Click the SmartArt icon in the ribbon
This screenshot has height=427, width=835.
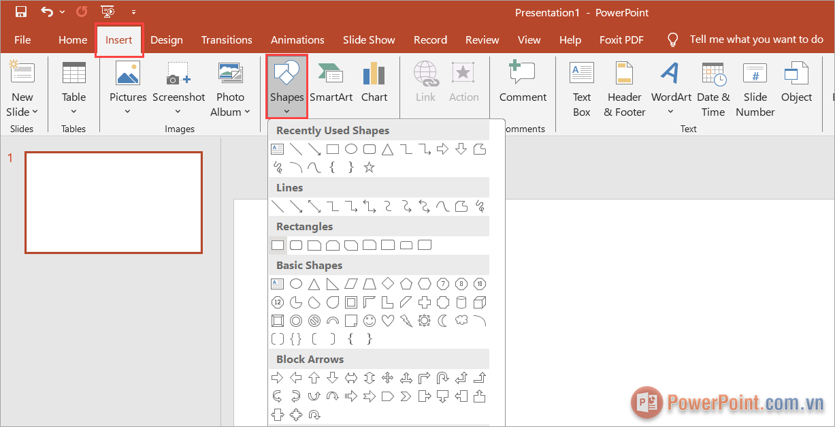[330, 83]
